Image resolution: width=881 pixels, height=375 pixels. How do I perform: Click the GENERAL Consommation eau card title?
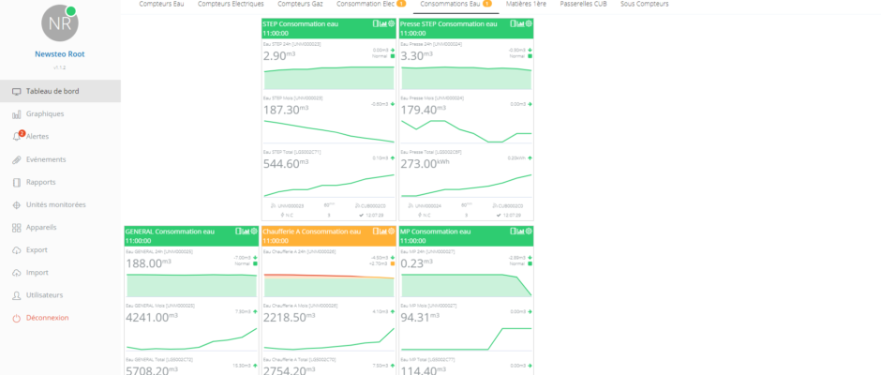170,232
